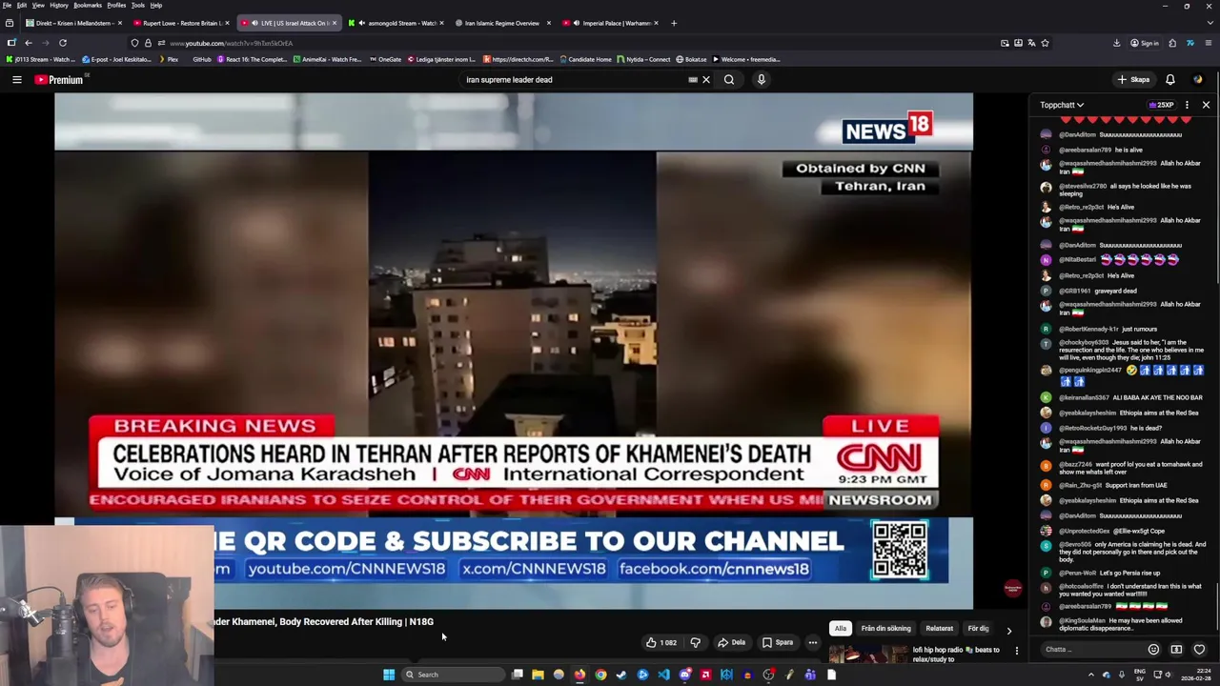Open the History menu
This screenshot has width=1220, height=686.
click(59, 5)
